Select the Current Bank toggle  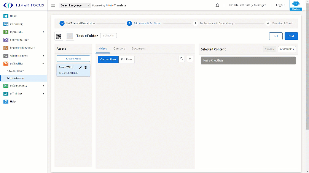(108, 60)
